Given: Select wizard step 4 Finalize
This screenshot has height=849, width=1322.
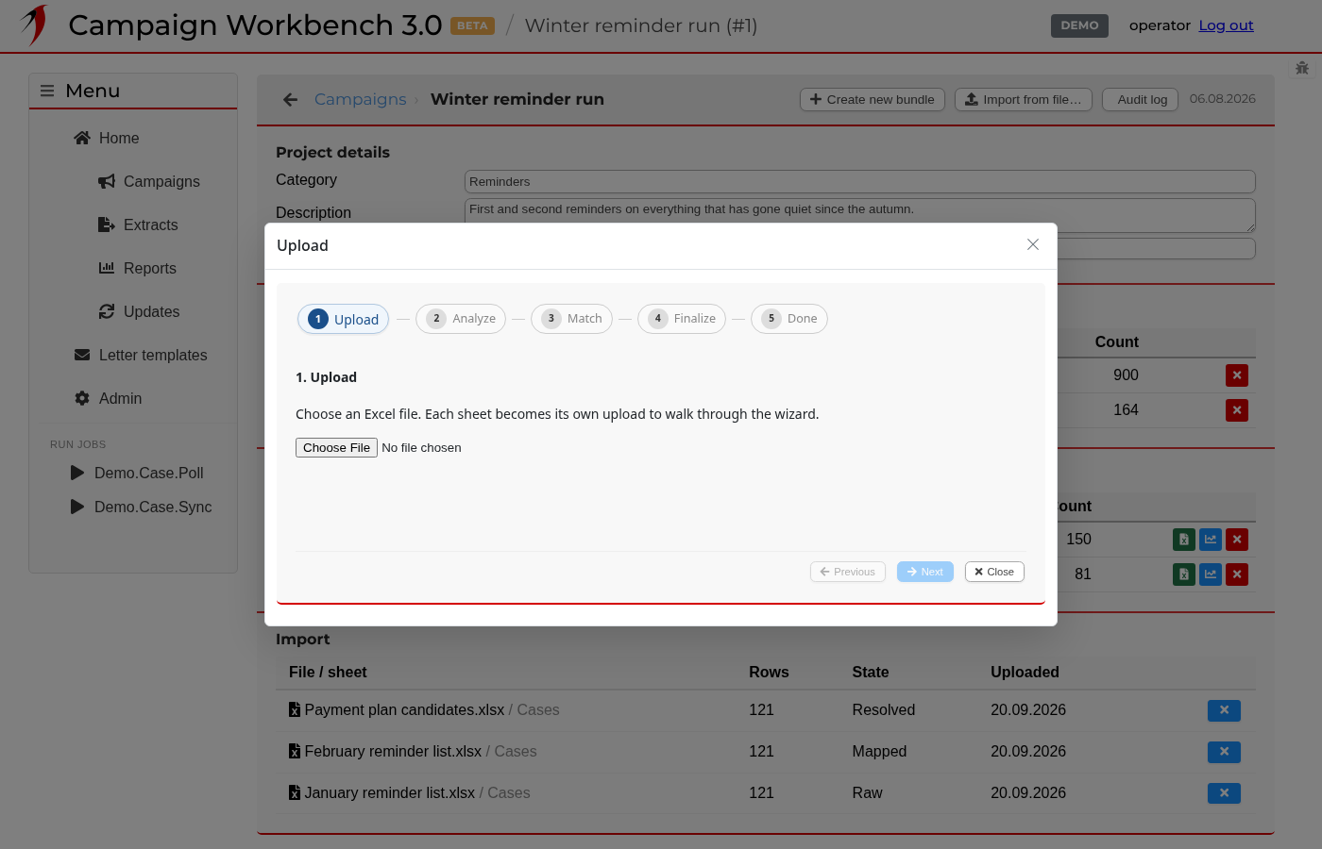Looking at the screenshot, I should click(x=682, y=319).
